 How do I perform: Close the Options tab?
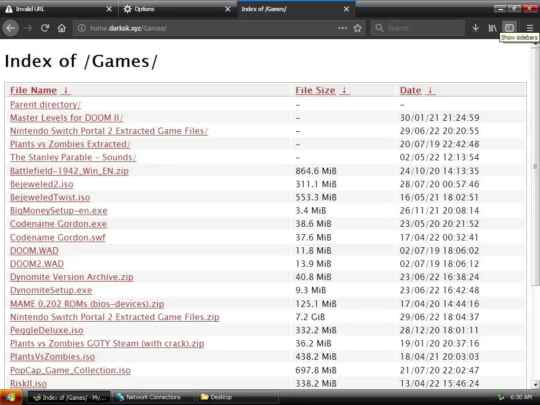click(x=228, y=9)
